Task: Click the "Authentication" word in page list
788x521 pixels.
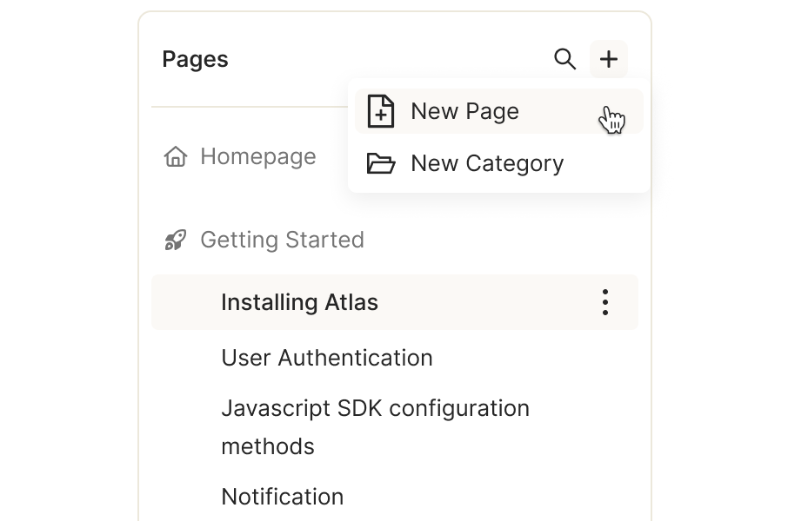Action: (x=356, y=358)
